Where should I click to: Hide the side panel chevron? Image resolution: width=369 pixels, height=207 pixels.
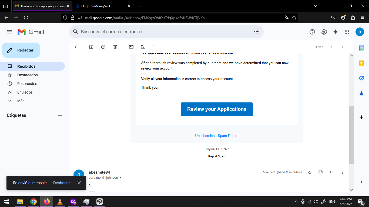(361, 182)
